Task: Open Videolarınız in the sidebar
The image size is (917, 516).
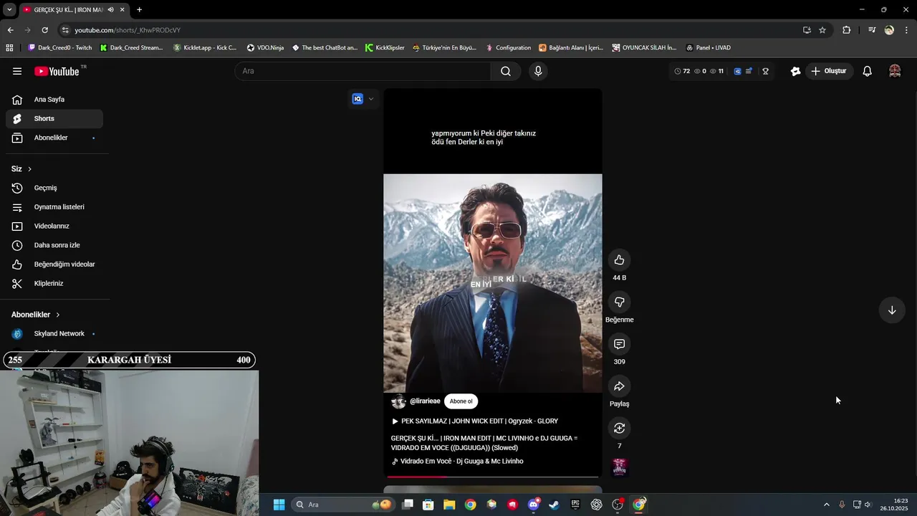Action: pos(54,226)
